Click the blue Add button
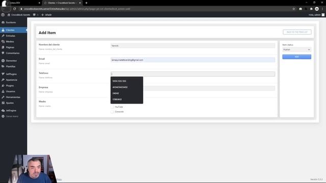Image resolution: width=326 pixels, height=183 pixels. pyautogui.click(x=296, y=56)
